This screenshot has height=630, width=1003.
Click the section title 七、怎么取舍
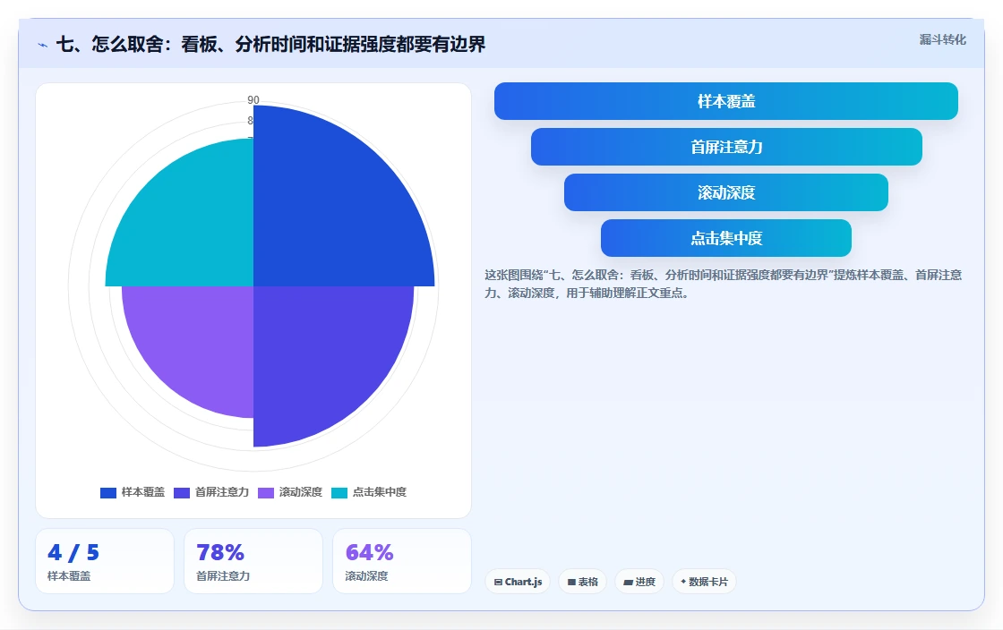270,45
